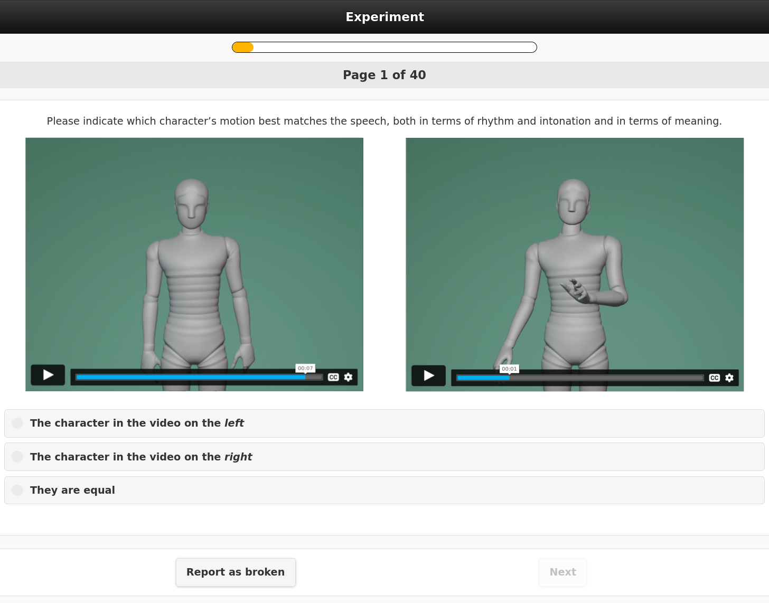Image resolution: width=769 pixels, height=603 pixels.
Task: Click the 00:01 timestamp on the right video
Action: coord(509,369)
